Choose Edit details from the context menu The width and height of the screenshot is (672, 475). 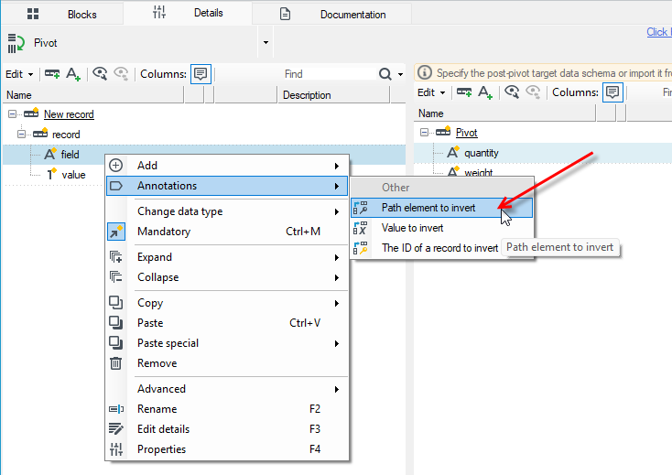tap(227, 429)
